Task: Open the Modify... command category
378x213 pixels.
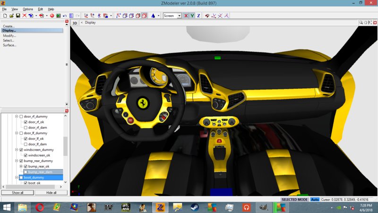Action: click(9, 36)
